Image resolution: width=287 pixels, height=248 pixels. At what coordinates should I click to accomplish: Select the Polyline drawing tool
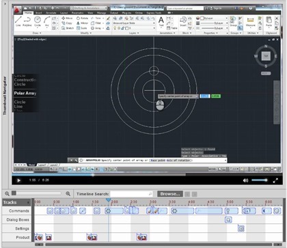[x=27, y=21]
